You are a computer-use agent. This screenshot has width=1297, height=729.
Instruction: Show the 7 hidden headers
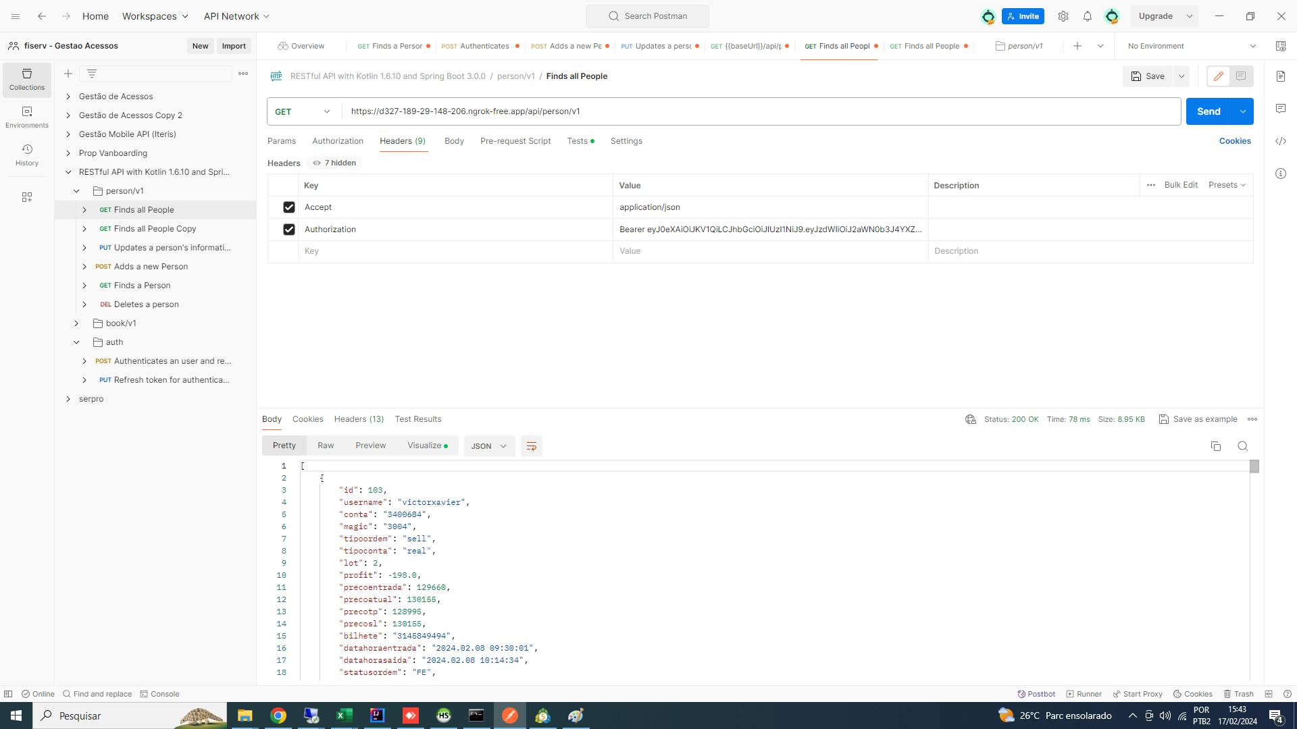point(334,163)
